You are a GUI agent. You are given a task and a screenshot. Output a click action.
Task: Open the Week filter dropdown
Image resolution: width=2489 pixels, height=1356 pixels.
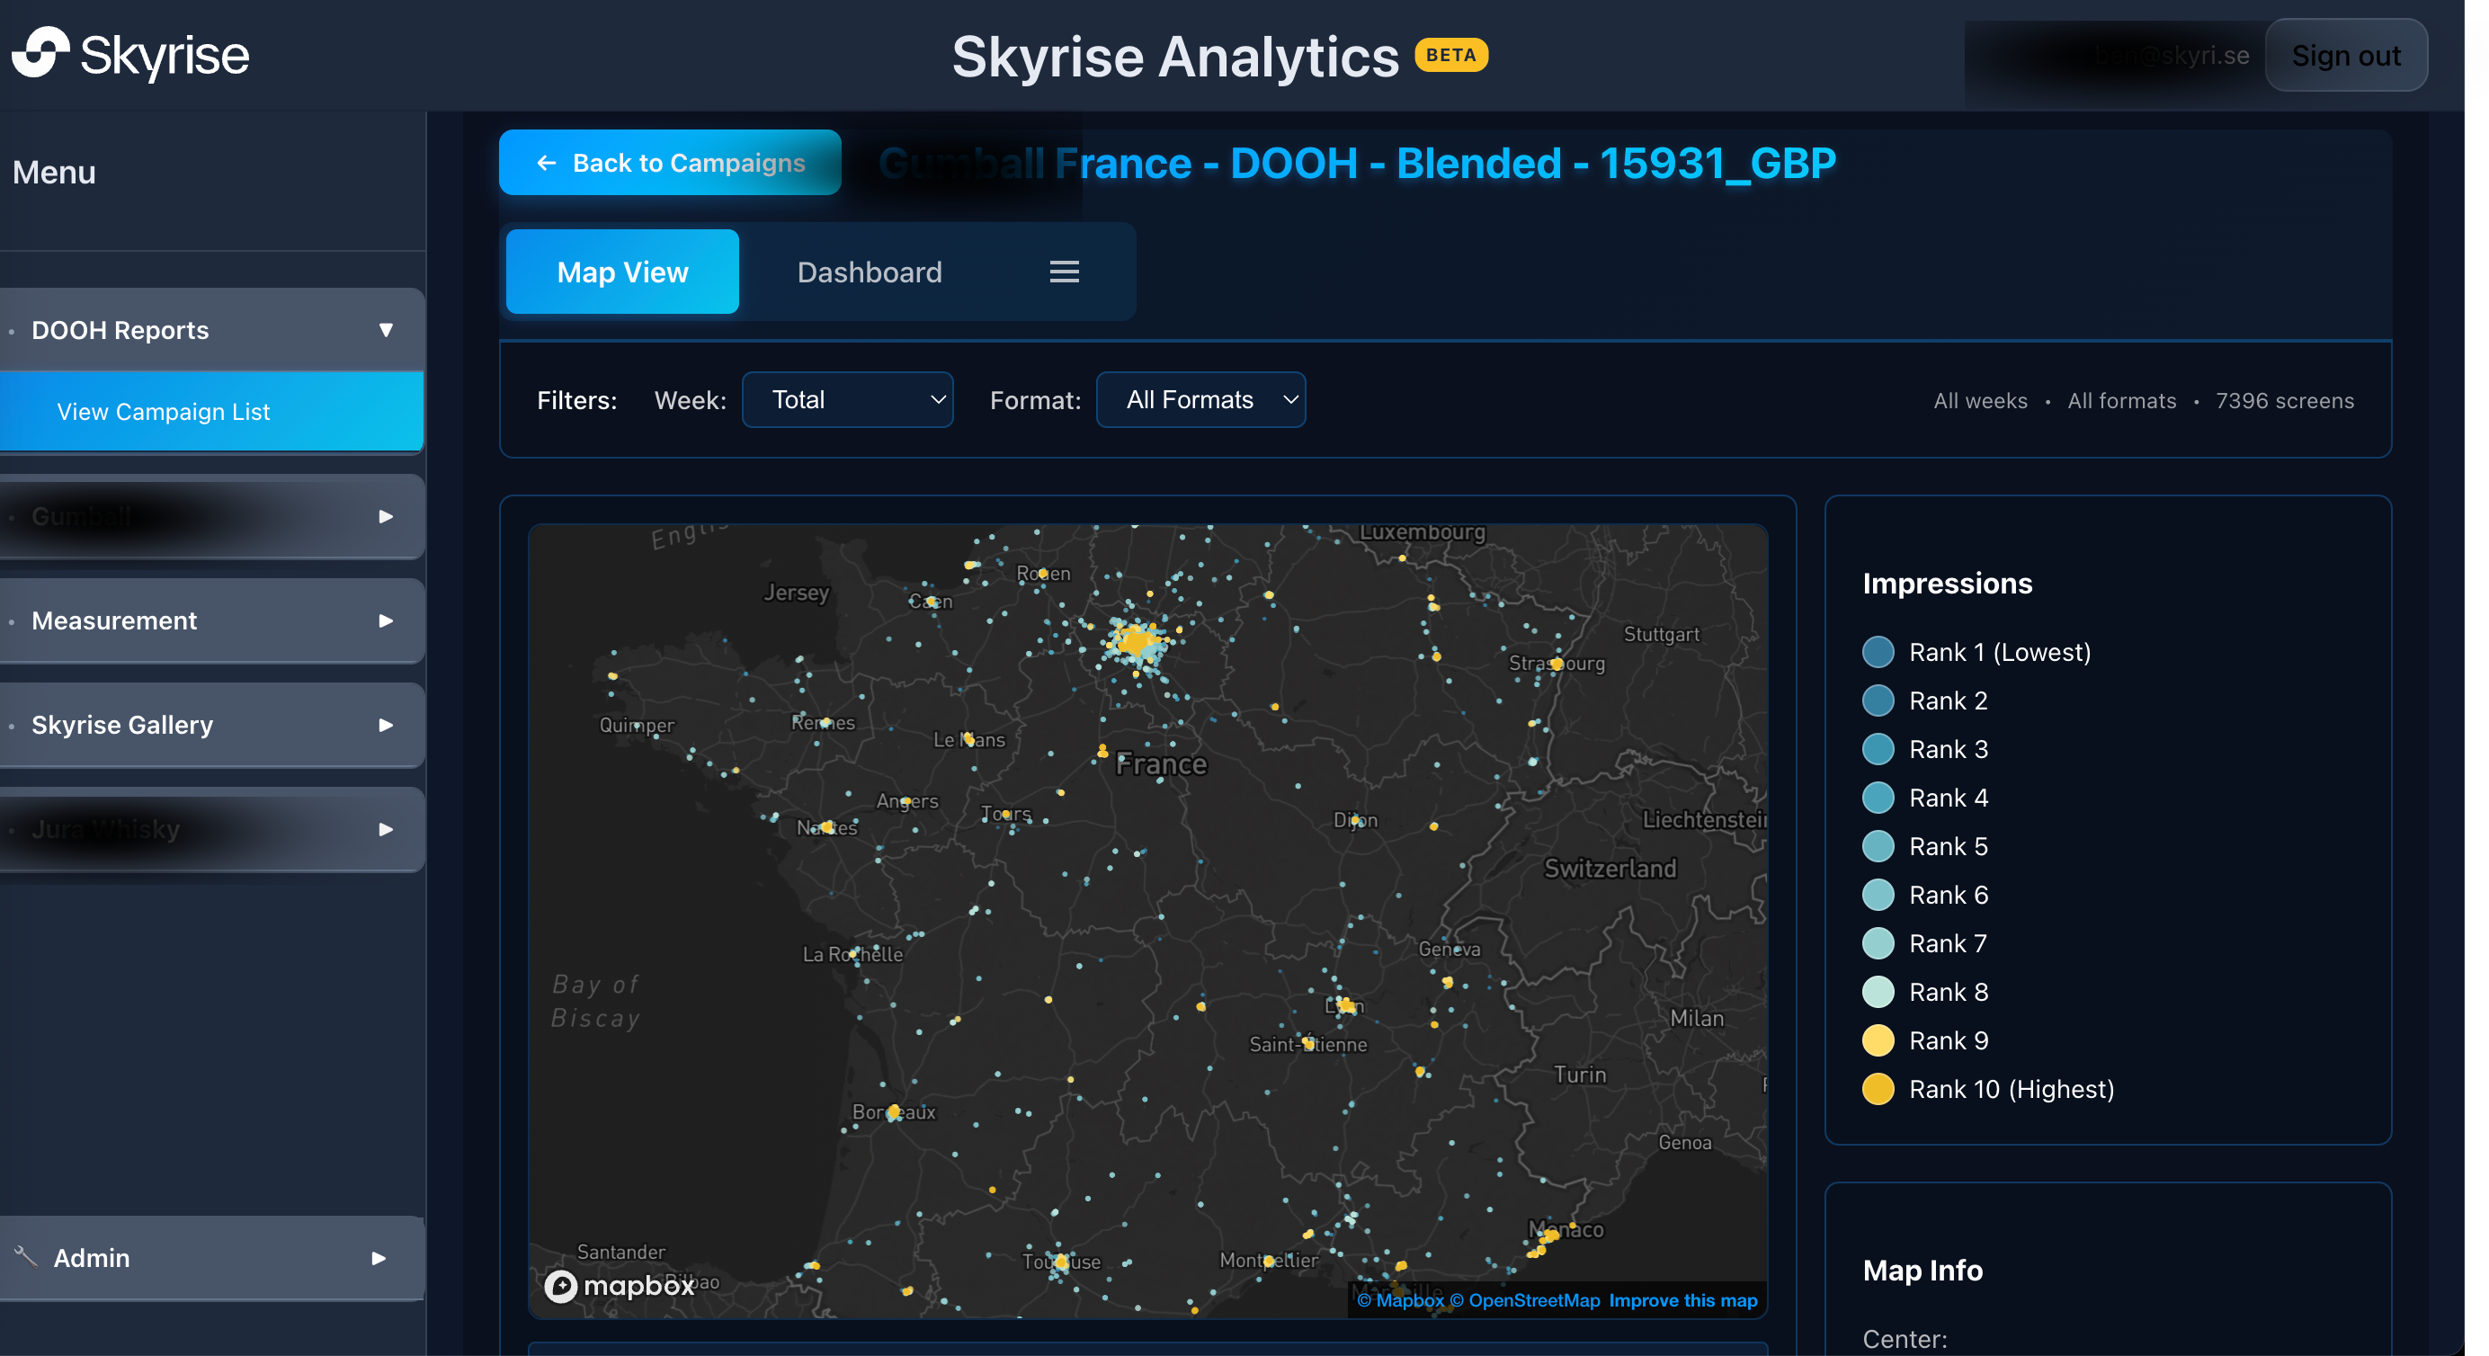[846, 400]
